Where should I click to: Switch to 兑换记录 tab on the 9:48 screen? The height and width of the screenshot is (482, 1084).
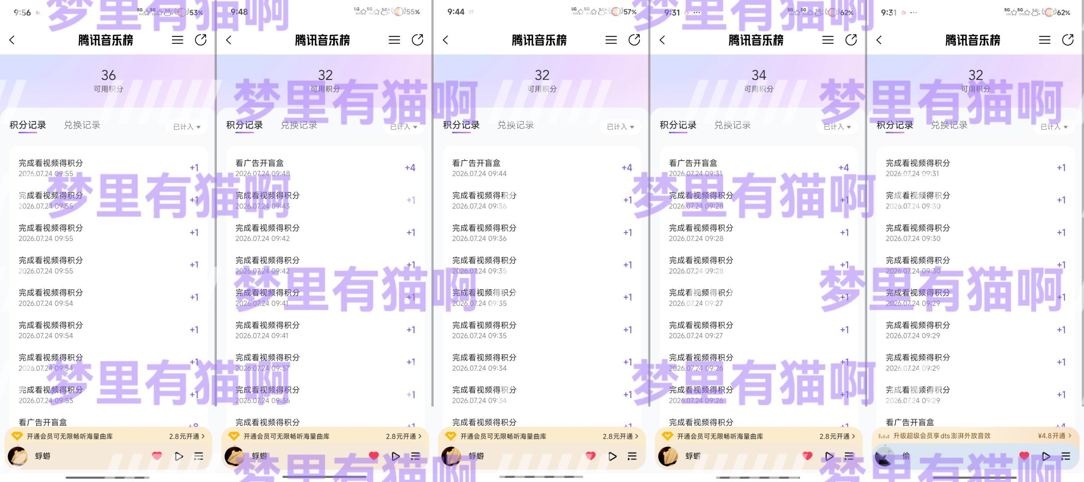click(x=299, y=125)
